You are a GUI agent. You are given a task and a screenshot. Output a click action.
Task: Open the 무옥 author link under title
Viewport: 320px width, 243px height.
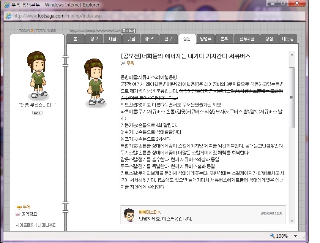[130, 63]
